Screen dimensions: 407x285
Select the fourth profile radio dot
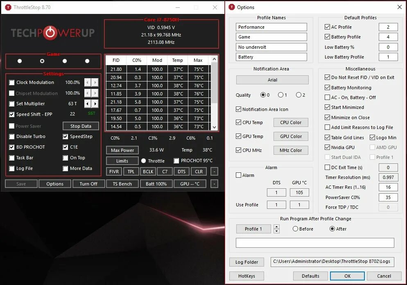click(87, 61)
